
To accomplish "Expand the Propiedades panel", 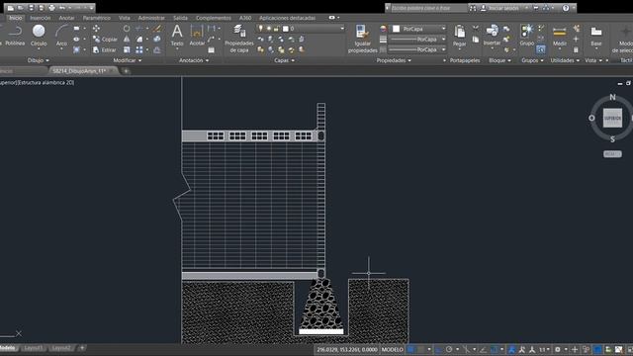I will pos(394,60).
